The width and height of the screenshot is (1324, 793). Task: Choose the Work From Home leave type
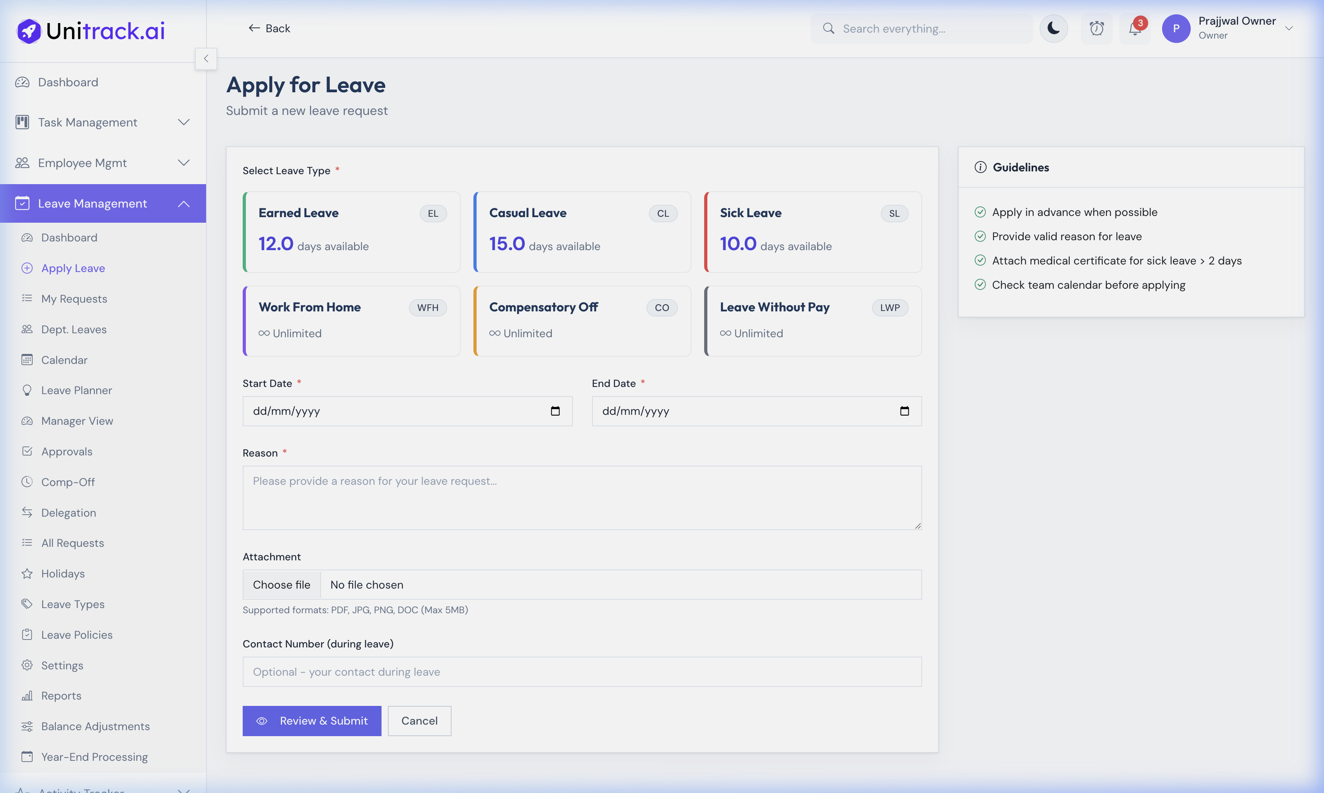point(351,321)
